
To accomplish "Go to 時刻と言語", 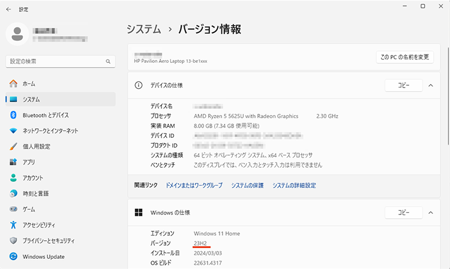I will click(x=61, y=194).
